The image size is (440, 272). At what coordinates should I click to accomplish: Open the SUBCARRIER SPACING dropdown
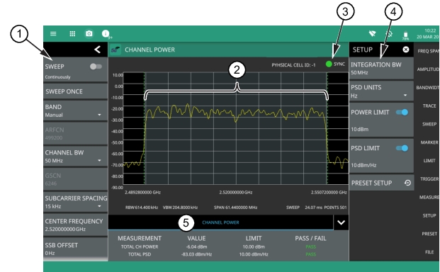click(75, 202)
